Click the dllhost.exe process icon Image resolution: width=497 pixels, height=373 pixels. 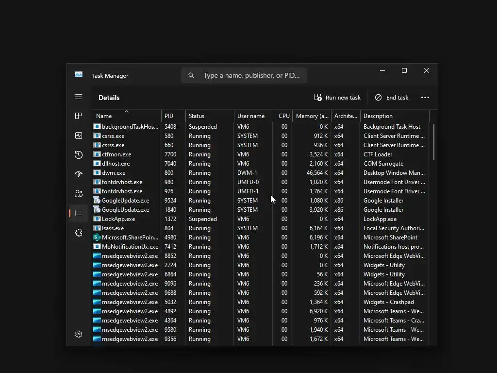tap(97, 164)
